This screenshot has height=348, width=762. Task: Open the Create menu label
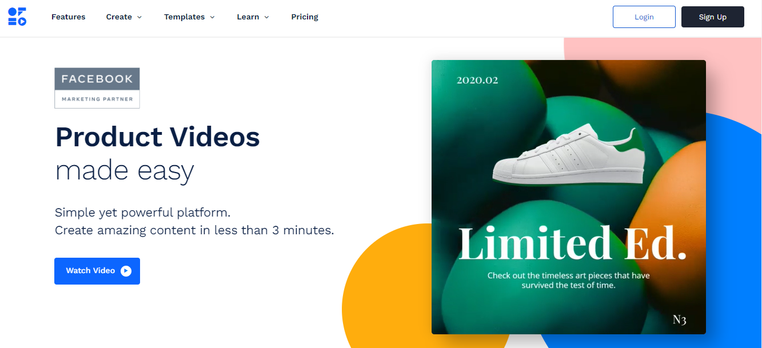(x=119, y=17)
